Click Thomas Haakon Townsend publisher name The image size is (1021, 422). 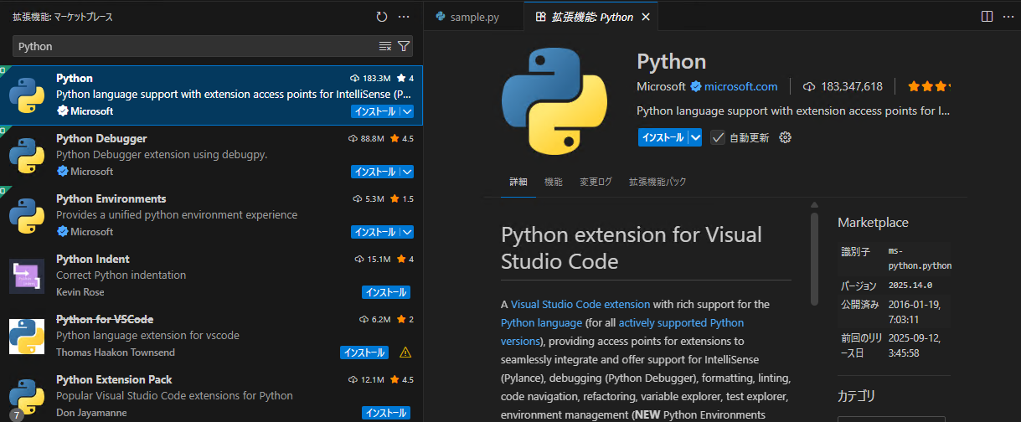114,353
